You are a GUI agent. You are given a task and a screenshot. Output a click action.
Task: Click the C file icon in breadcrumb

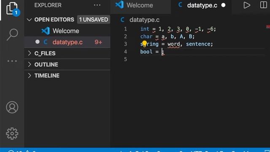click(122, 20)
